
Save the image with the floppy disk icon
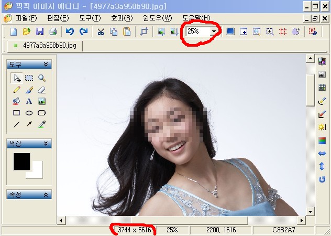[40, 31]
